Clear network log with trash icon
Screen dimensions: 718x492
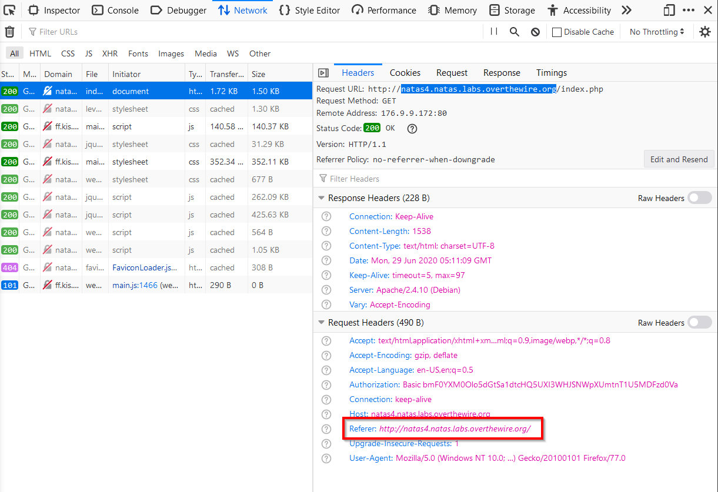point(9,32)
